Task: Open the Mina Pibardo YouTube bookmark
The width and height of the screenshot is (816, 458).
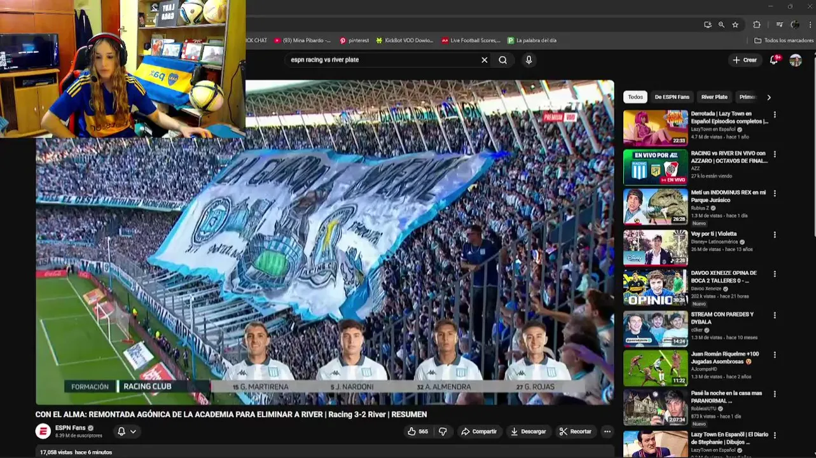Action: 303,40
